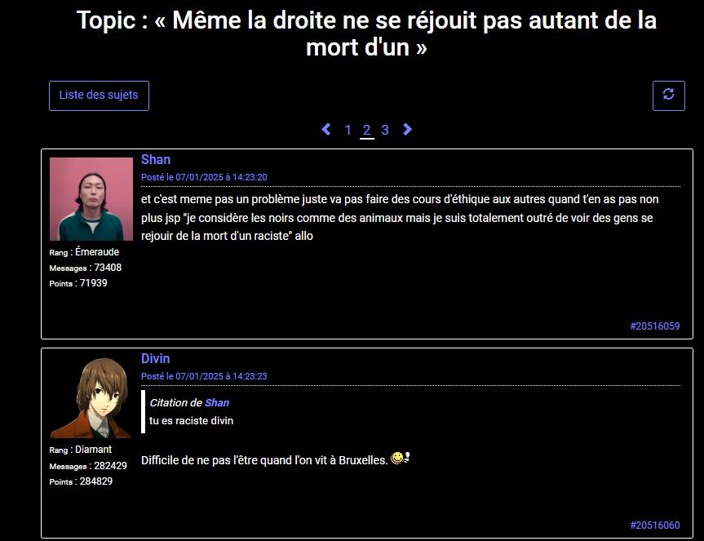Open permalink #20516059
Image resolution: width=704 pixels, height=541 pixels.
pos(654,326)
